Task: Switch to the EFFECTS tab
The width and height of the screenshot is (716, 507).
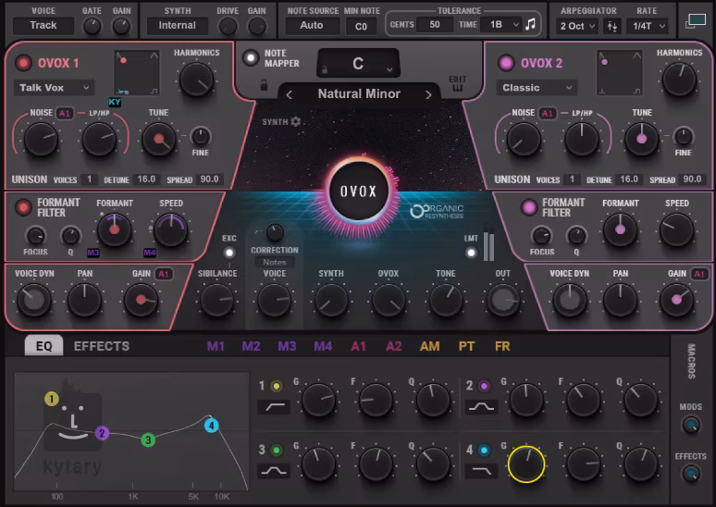Action: coord(102,346)
